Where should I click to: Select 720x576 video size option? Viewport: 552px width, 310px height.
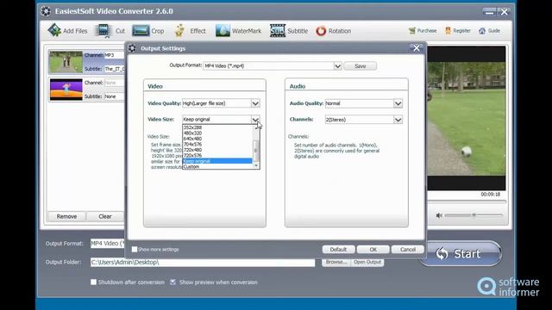217,155
